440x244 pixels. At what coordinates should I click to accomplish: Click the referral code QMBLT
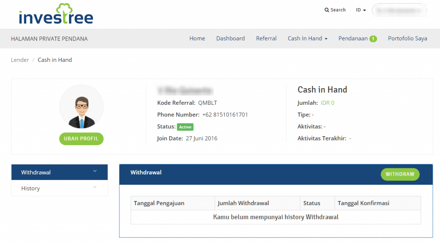pyautogui.click(x=208, y=103)
